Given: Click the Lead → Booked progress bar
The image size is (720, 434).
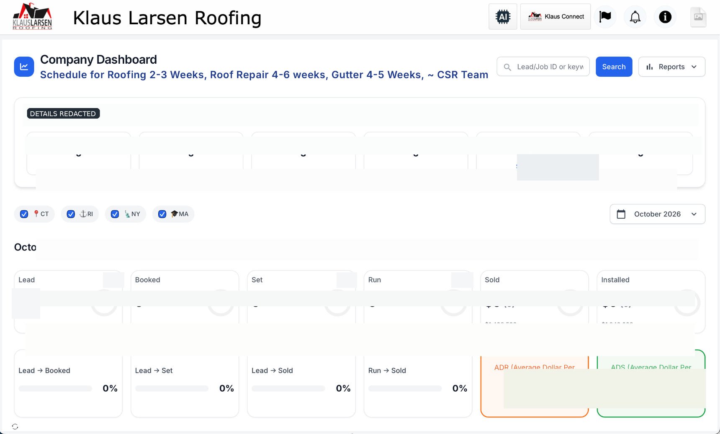Looking at the screenshot, I should point(55,388).
